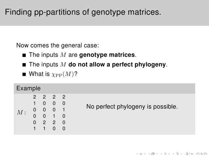Click the stacked frames icon

(153, 154)
